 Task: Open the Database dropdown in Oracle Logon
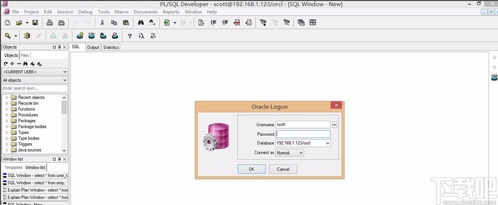[x=328, y=143]
